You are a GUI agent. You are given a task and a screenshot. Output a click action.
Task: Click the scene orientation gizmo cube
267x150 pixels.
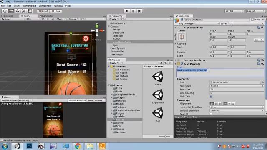[x=97, y=30]
